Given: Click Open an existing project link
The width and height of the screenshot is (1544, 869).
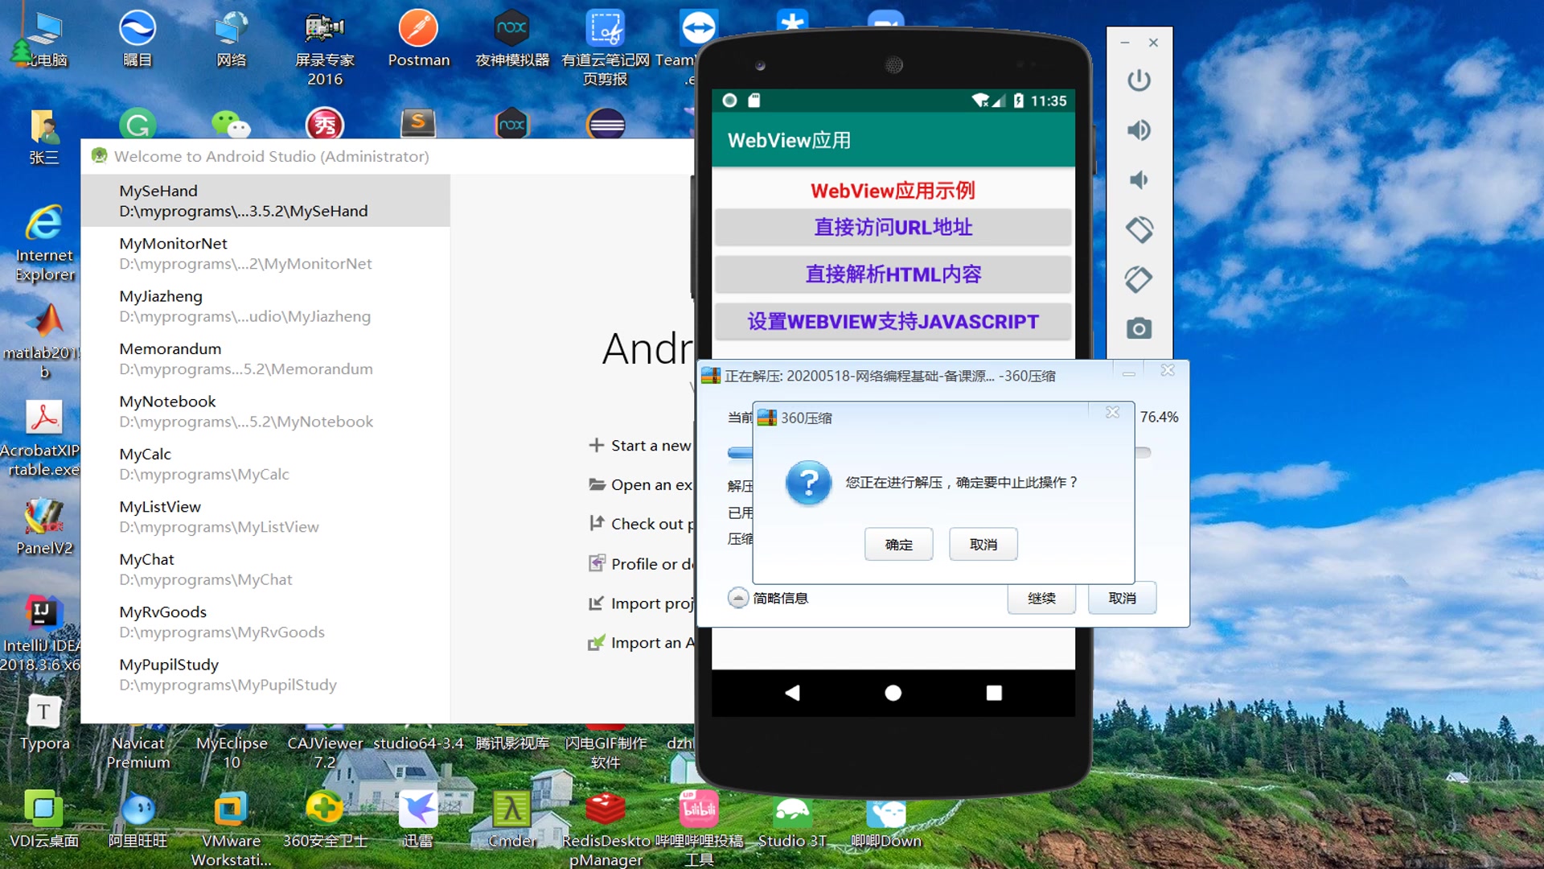Looking at the screenshot, I should (x=650, y=484).
